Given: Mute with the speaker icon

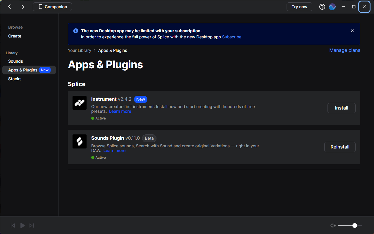Looking at the screenshot, I should click(x=333, y=226).
